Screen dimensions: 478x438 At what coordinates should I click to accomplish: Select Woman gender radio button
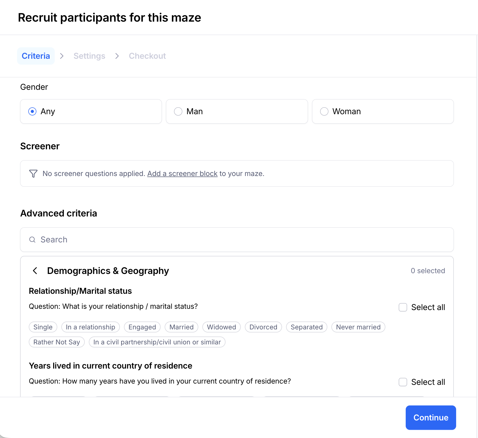click(324, 111)
